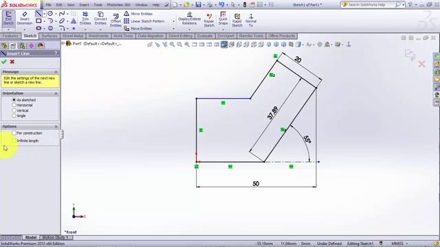Click the Undo icon in title toolbar

221,5
